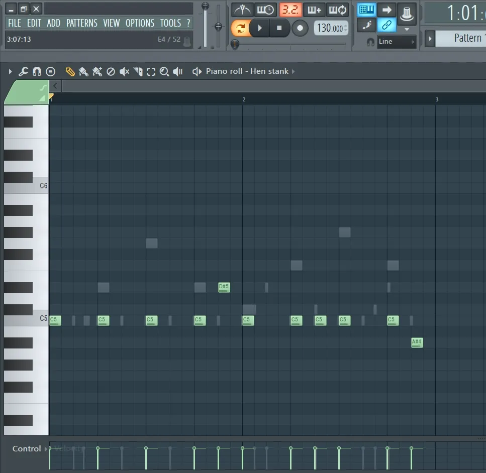Select the A#4 note

(417, 342)
